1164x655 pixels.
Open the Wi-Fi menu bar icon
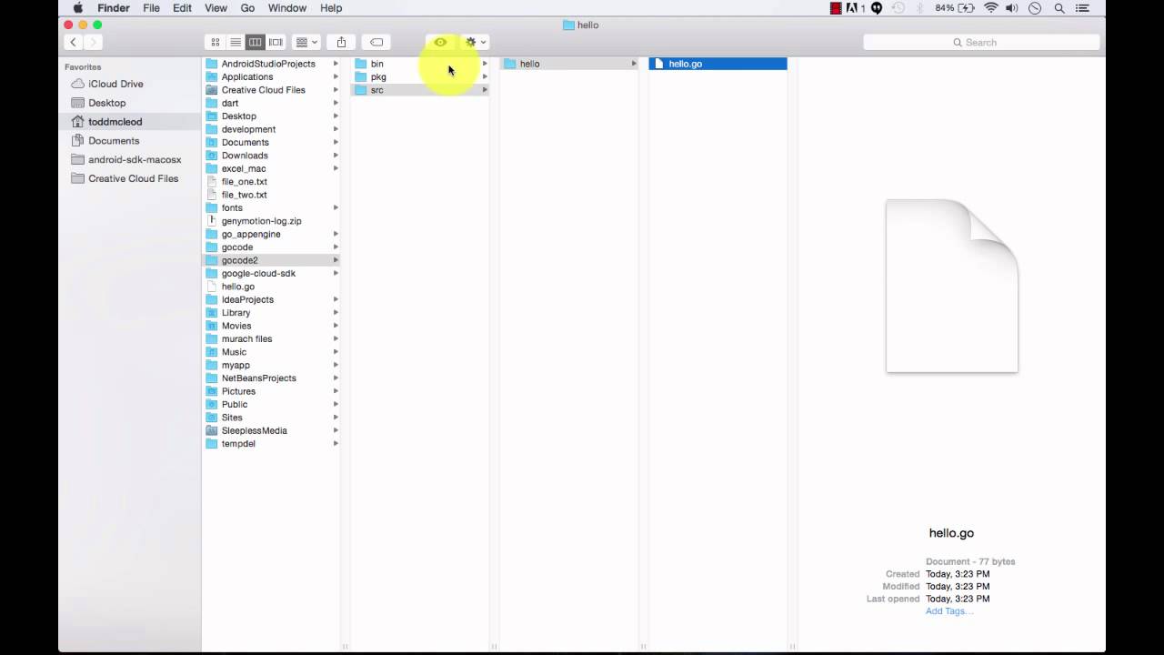(x=990, y=8)
